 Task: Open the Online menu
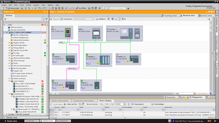(x=29, y=5)
